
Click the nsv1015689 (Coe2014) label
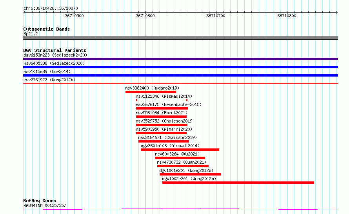point(47,71)
